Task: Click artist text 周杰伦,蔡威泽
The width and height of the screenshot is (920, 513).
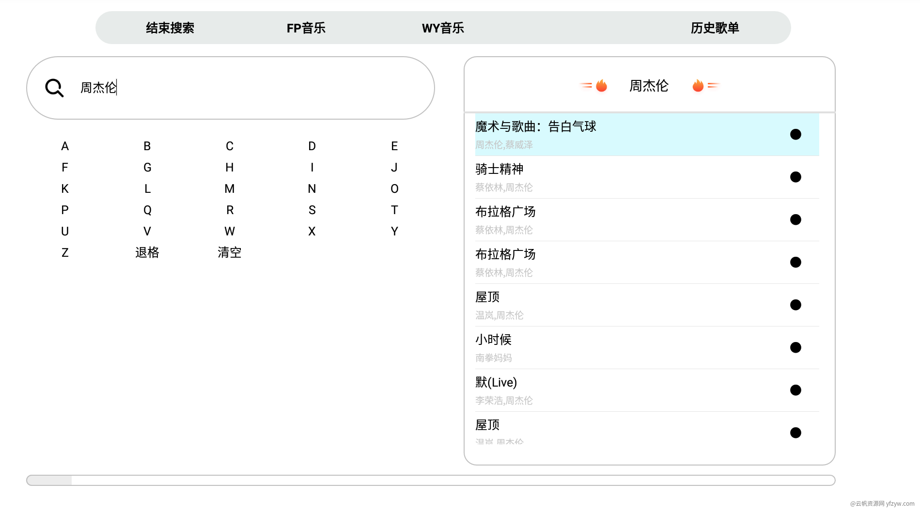Action: pyautogui.click(x=504, y=145)
